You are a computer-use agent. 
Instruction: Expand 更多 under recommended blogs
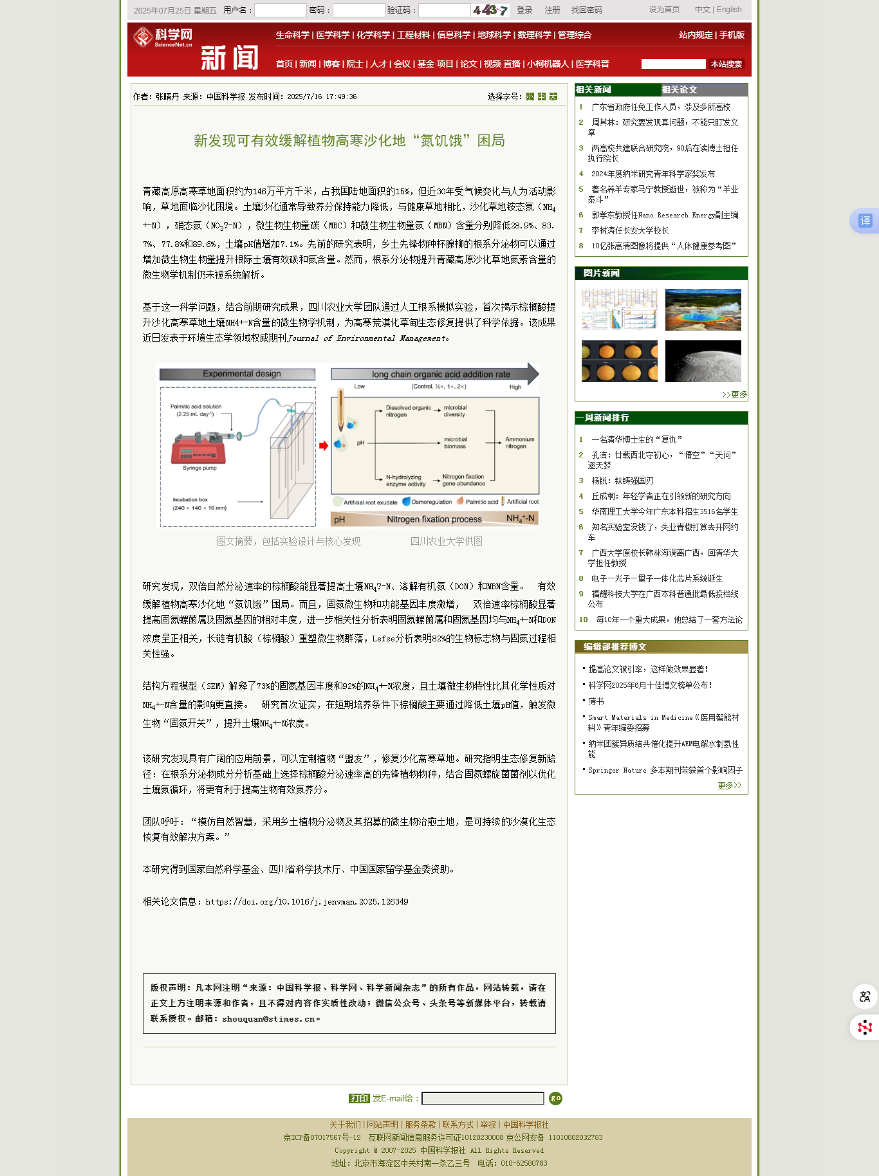point(729,786)
